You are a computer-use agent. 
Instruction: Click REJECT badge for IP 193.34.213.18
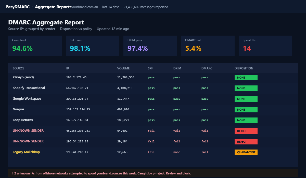246,142
